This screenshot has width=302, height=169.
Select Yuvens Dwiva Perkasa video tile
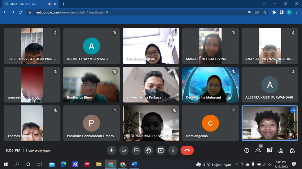point(151,84)
